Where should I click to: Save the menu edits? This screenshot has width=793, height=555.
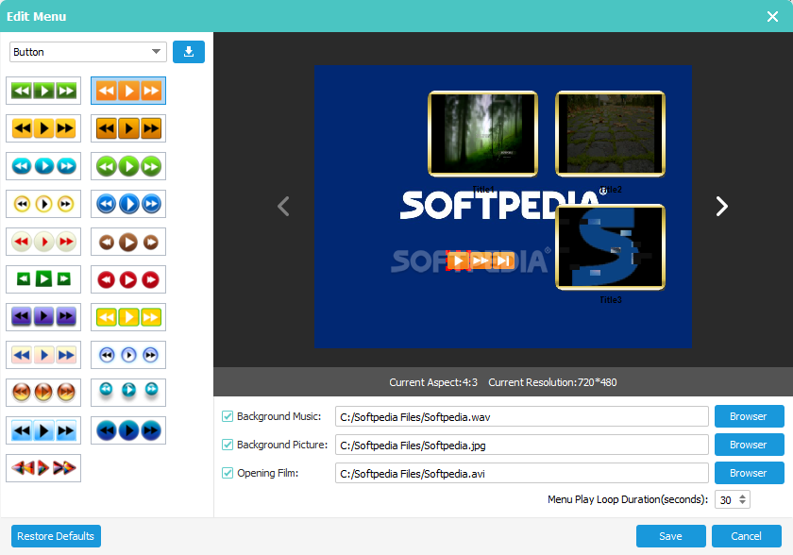click(x=670, y=536)
